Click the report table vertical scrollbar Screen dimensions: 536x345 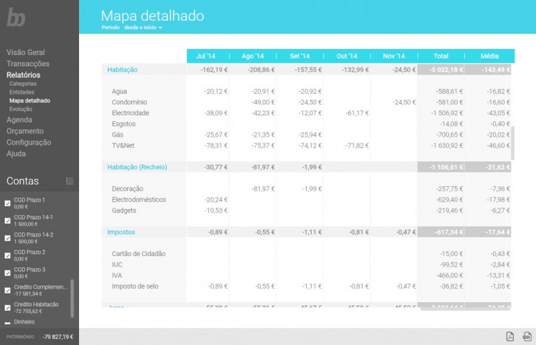coord(513,142)
